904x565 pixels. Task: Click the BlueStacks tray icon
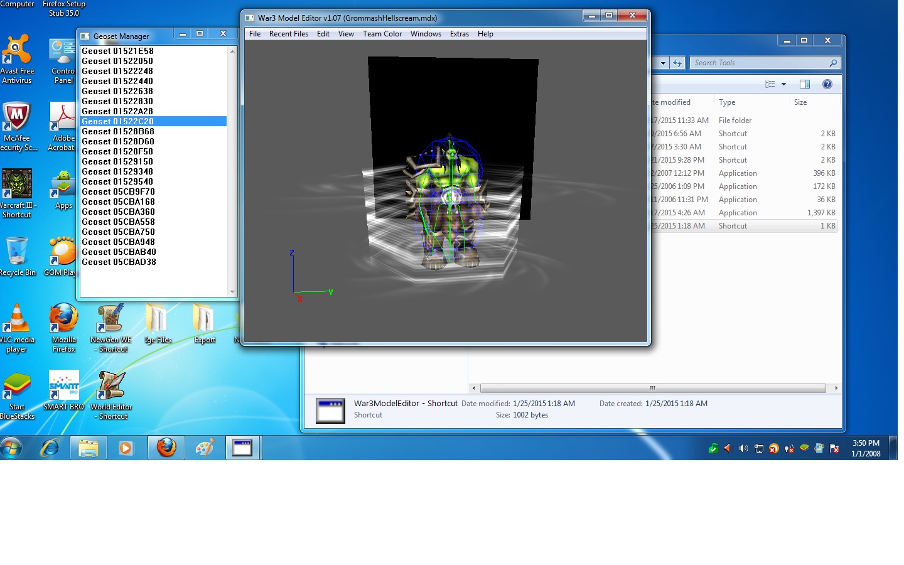[804, 448]
